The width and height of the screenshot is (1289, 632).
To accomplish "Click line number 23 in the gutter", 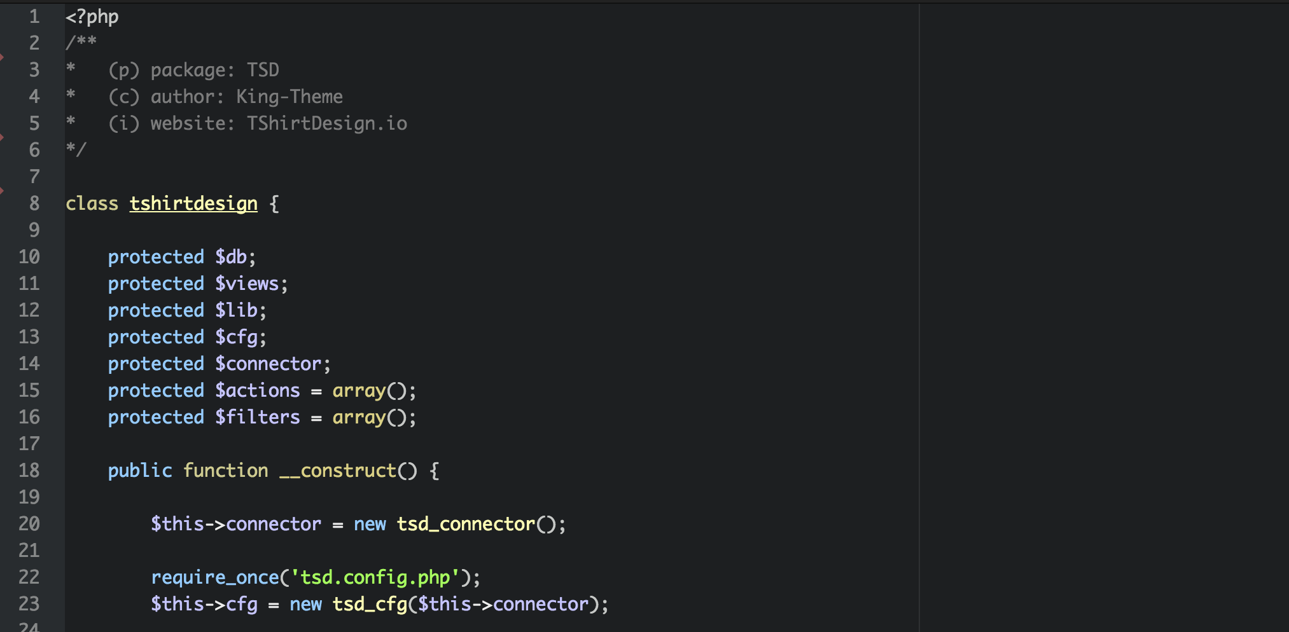I will (x=29, y=604).
